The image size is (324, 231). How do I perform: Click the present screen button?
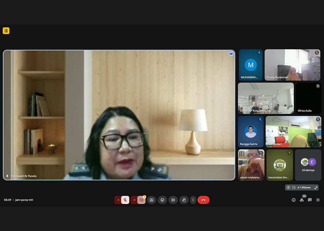(x=152, y=200)
